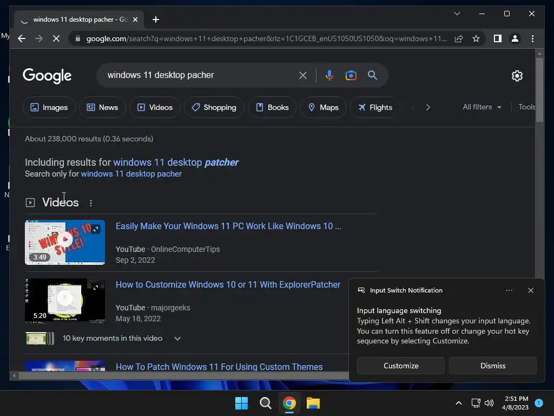Click the vertical page scrollbar
554x416 pixels.
coord(539,90)
